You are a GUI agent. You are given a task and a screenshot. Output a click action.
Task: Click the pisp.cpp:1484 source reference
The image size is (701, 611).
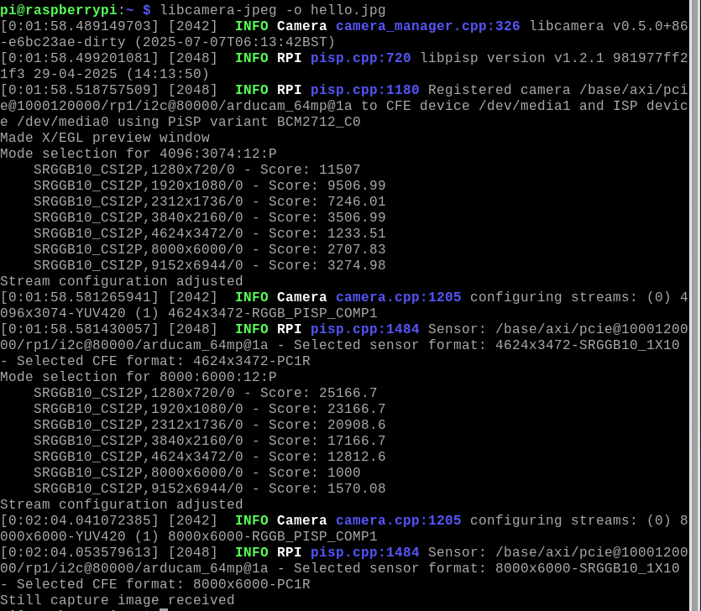pyautogui.click(x=364, y=328)
